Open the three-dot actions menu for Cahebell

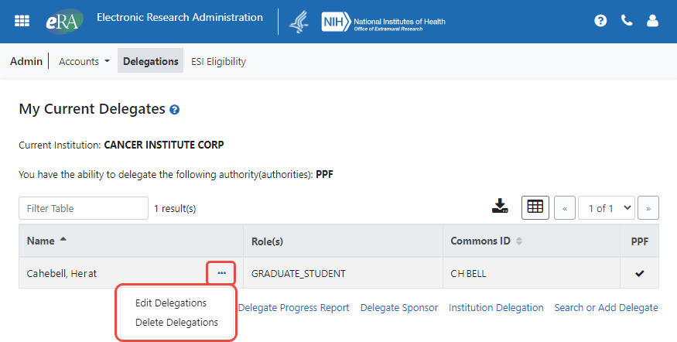222,273
